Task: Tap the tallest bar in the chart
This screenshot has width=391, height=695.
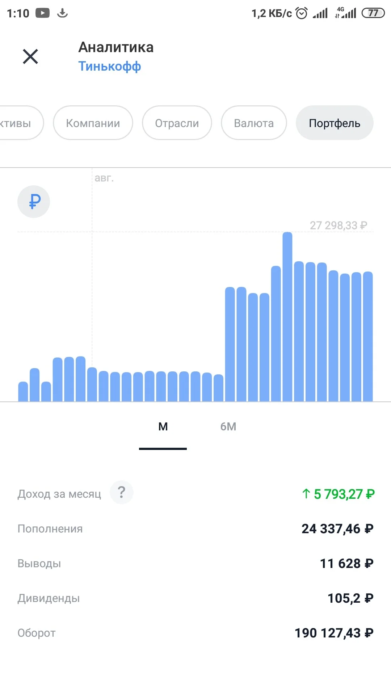Action: point(287,317)
